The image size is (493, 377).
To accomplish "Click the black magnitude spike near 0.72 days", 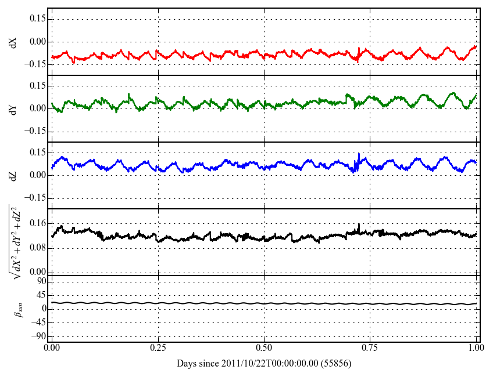I will point(359,224).
